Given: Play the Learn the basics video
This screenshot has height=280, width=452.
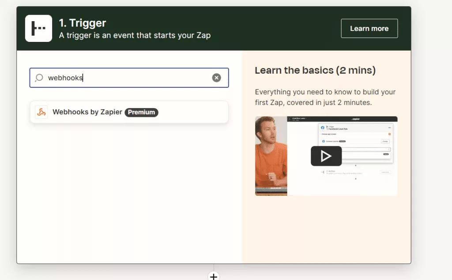Looking at the screenshot, I should (326, 156).
